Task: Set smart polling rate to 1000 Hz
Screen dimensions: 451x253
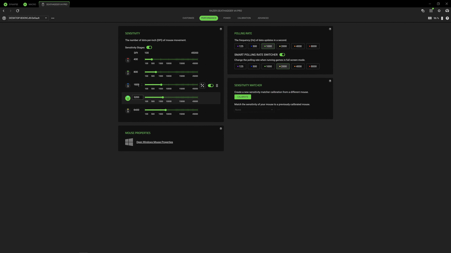Action: [x=268, y=66]
